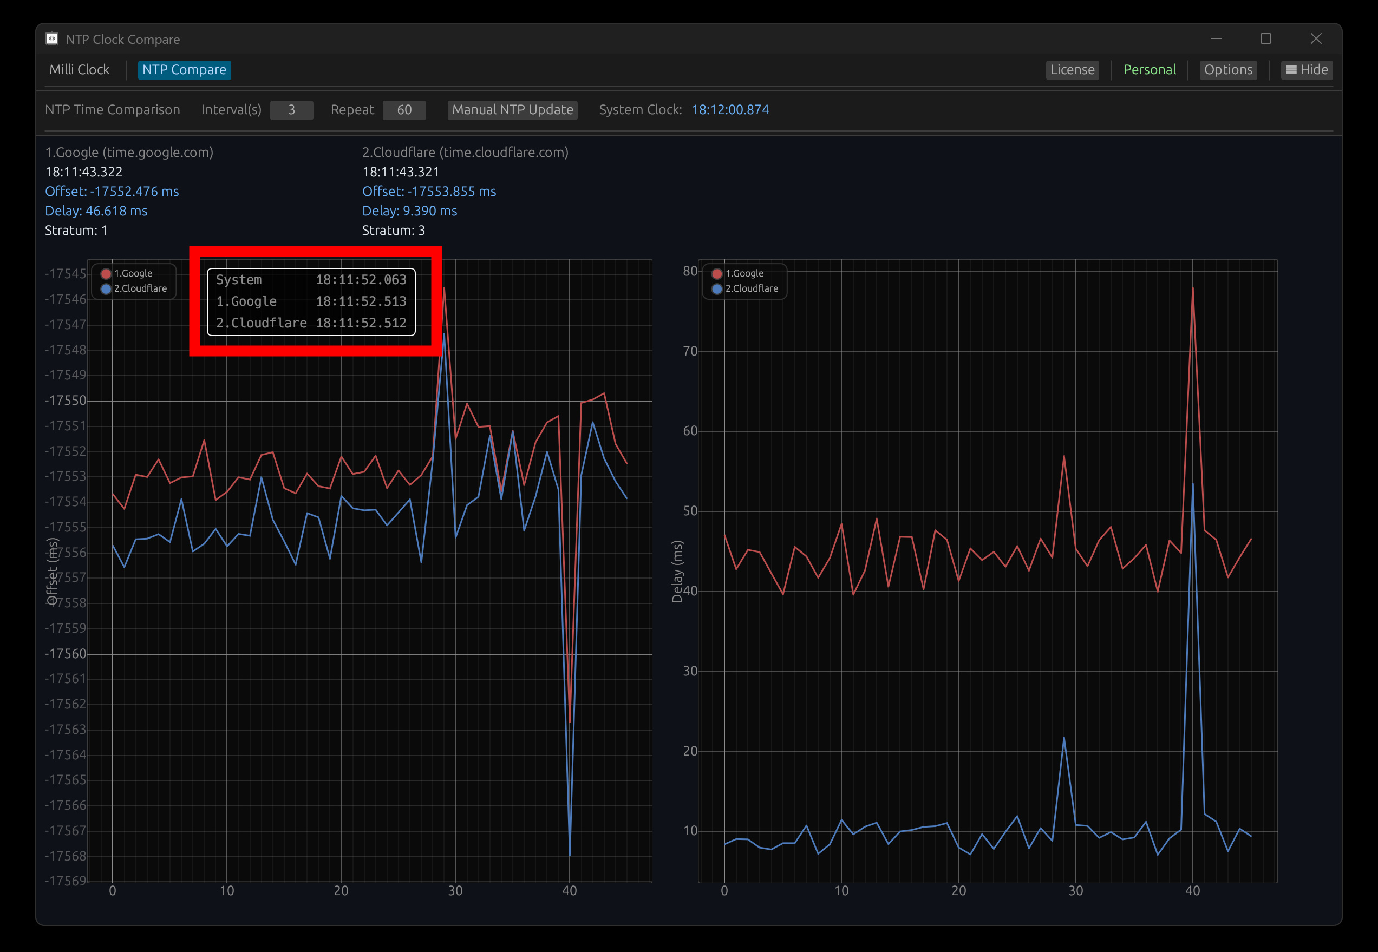Click the Cloudflare blue marker in delay legend
Screen dimensions: 1378x952
(x=717, y=288)
